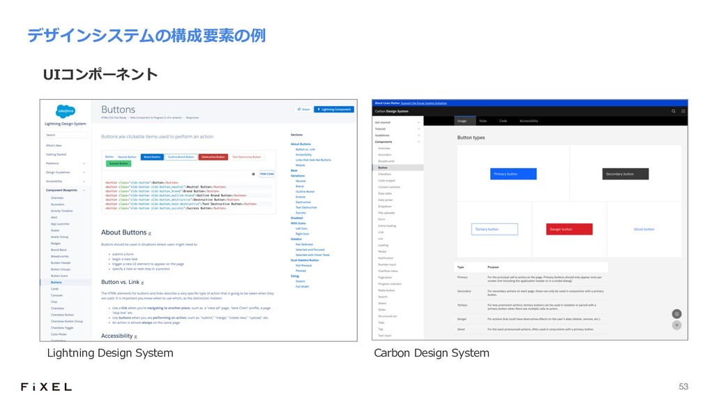This screenshot has width=714, height=402.
Task: Open Button Groups in Lightning sidebar
Action: click(x=61, y=269)
